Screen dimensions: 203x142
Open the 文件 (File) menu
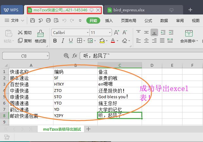[14, 20]
